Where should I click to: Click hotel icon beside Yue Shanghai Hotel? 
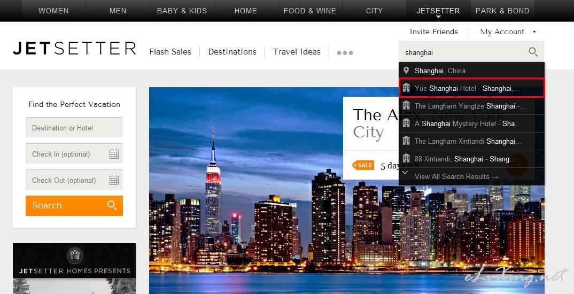coord(406,88)
